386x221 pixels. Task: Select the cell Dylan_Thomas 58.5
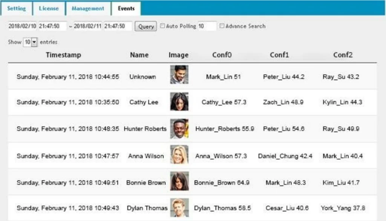click(x=222, y=208)
